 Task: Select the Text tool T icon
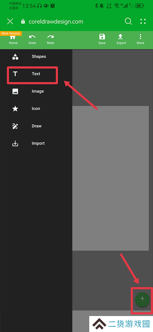15,74
